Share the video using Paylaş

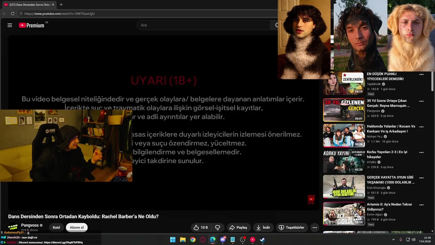click(x=238, y=227)
